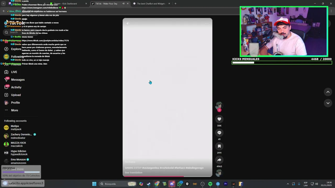Open WhatsApp from the taskbar
Viewport: 335px width, 188px height.
pos(180,184)
